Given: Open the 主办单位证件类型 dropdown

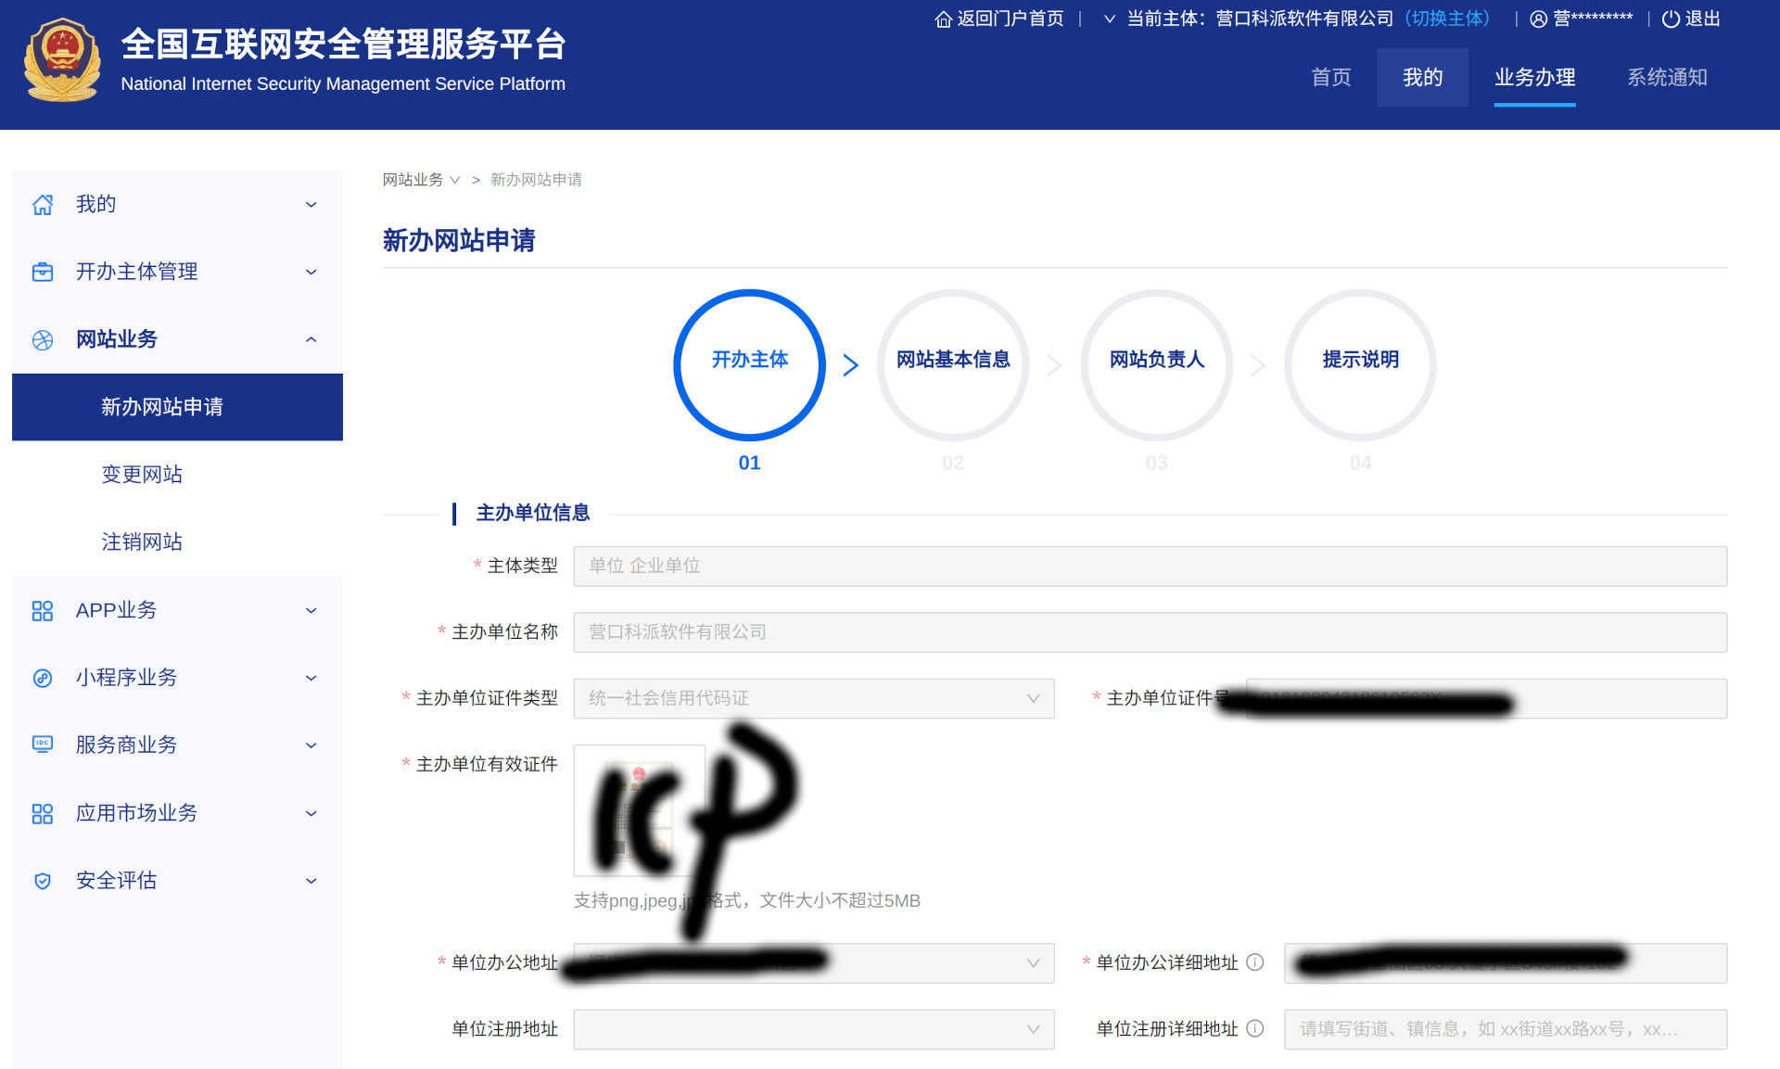Looking at the screenshot, I should [x=1033, y=698].
